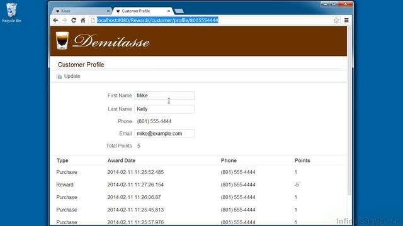Click award date 2014-02-11 11:25:45.813

click(135, 210)
